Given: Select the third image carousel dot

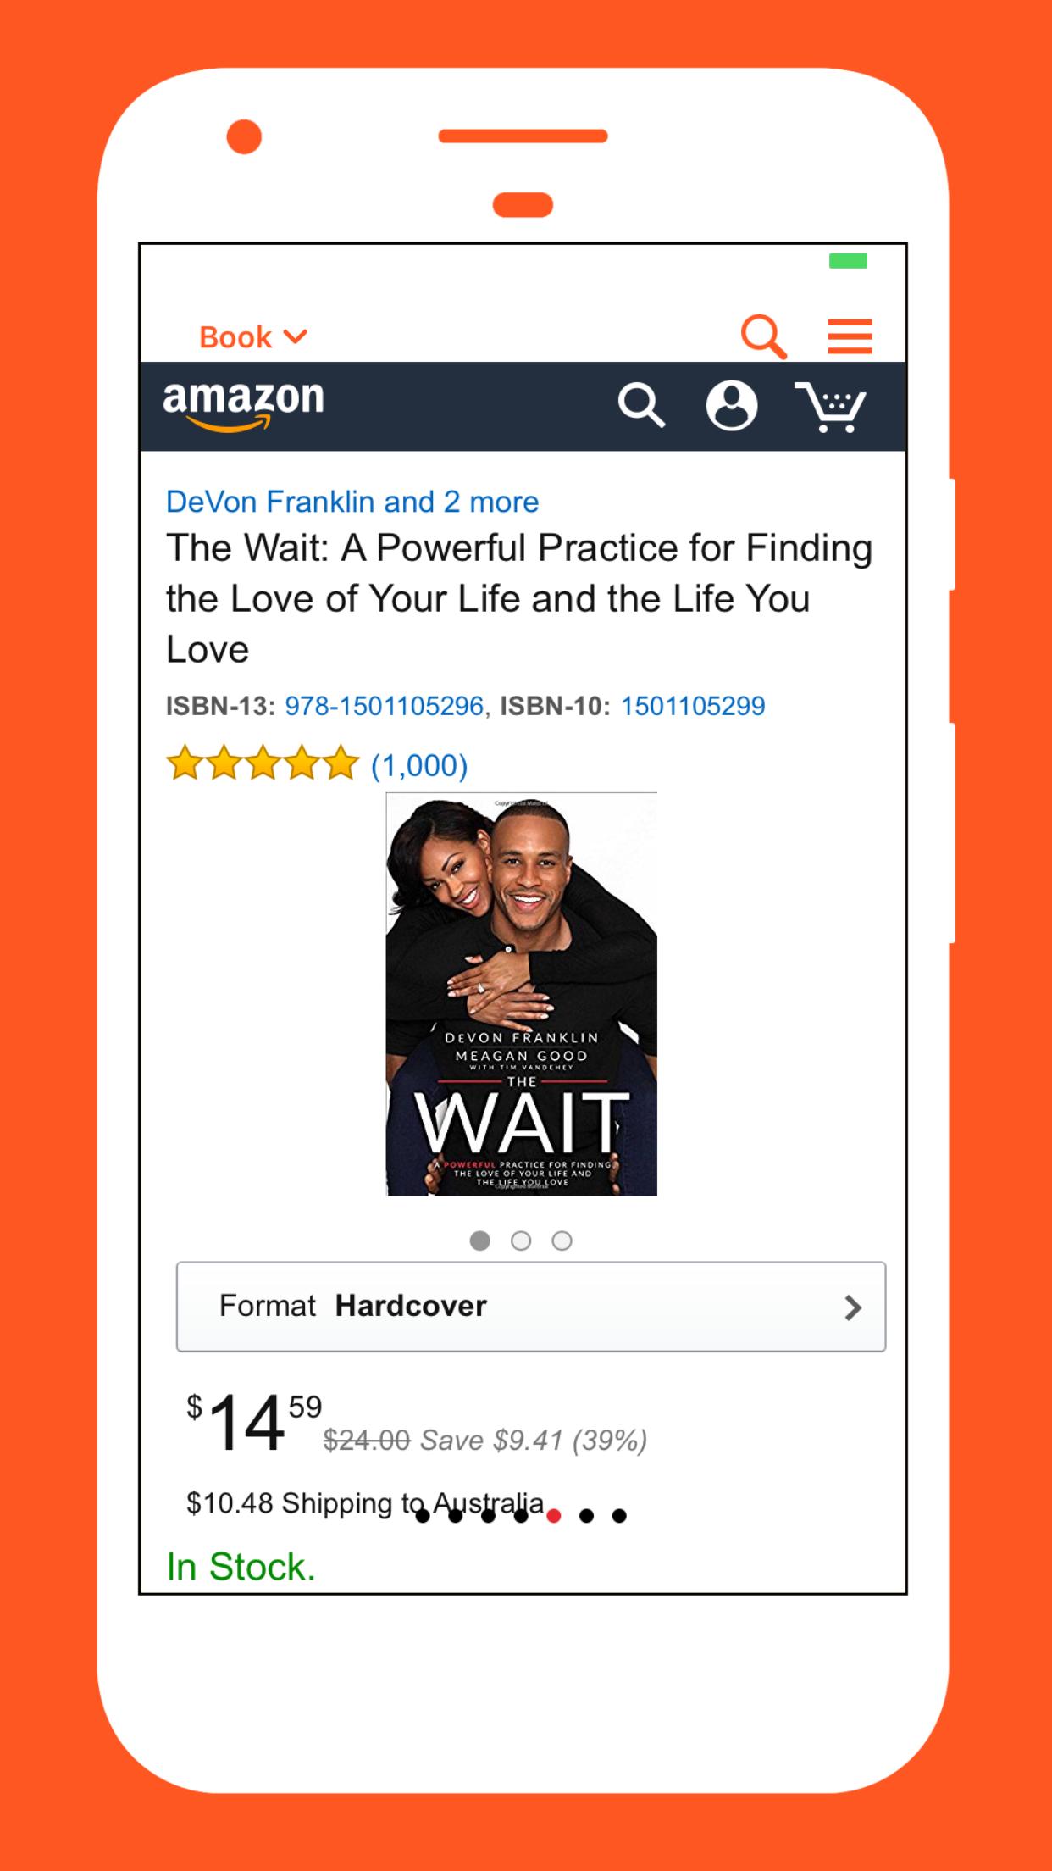Looking at the screenshot, I should 562,1241.
